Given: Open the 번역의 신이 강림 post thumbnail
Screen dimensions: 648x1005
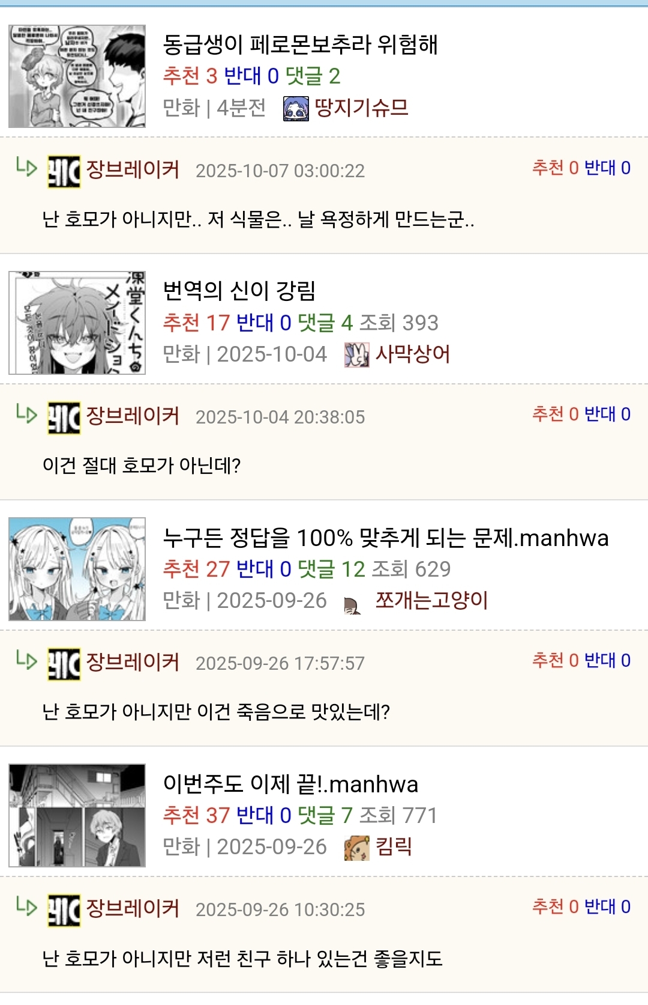Looking at the screenshot, I should tap(77, 323).
